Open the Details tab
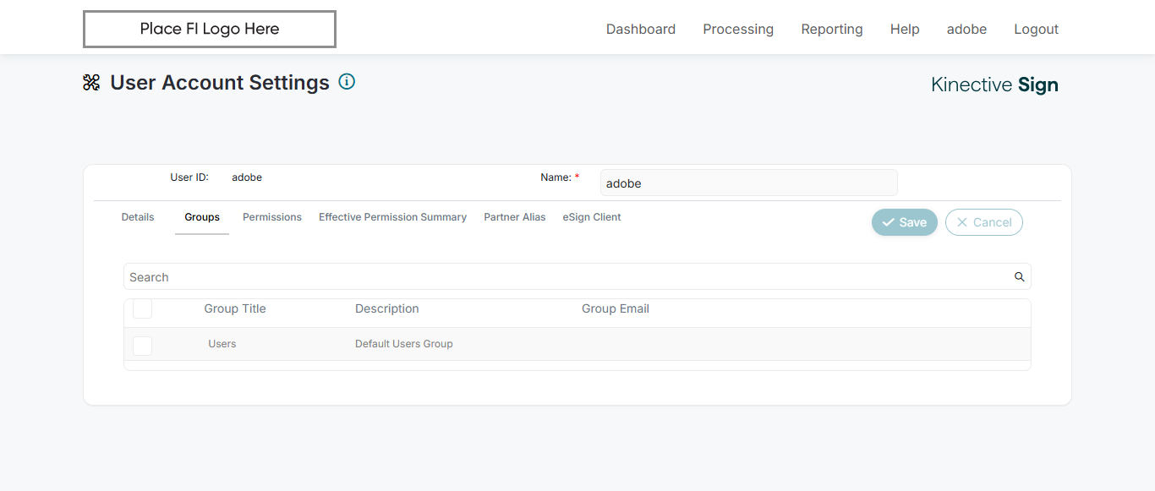The height and width of the screenshot is (491, 1155). point(138,217)
